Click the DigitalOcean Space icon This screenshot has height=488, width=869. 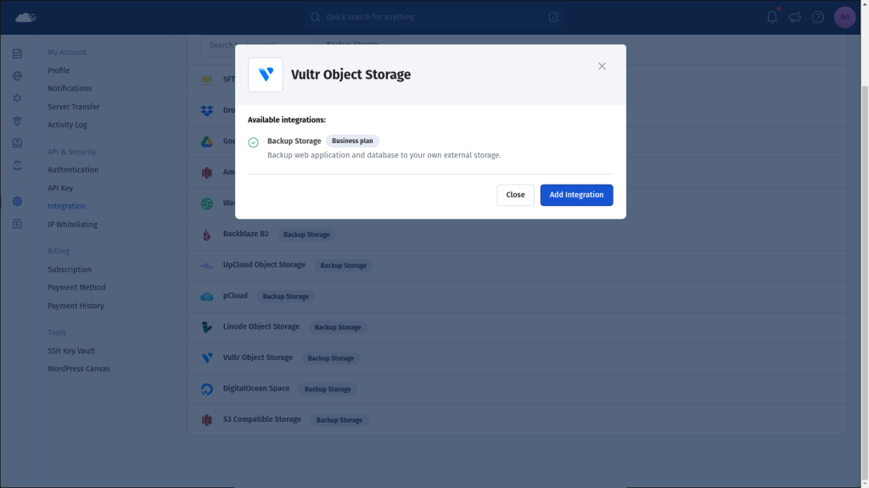tap(207, 389)
